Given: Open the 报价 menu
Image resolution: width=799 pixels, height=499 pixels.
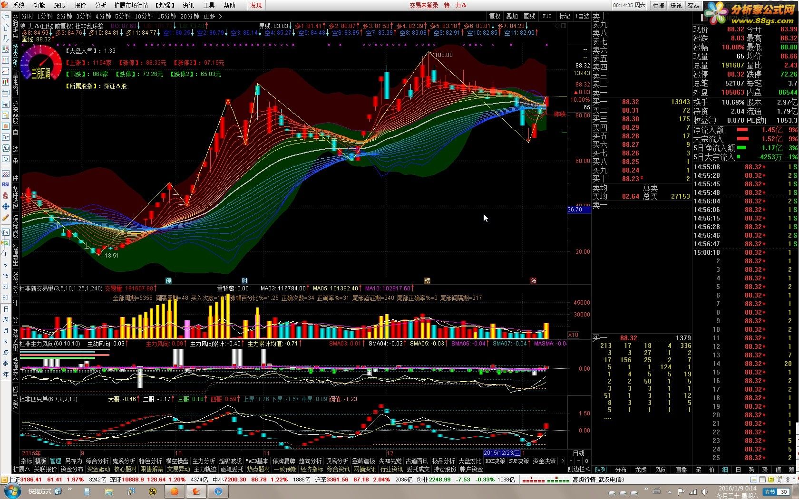Looking at the screenshot, I should point(80,5).
